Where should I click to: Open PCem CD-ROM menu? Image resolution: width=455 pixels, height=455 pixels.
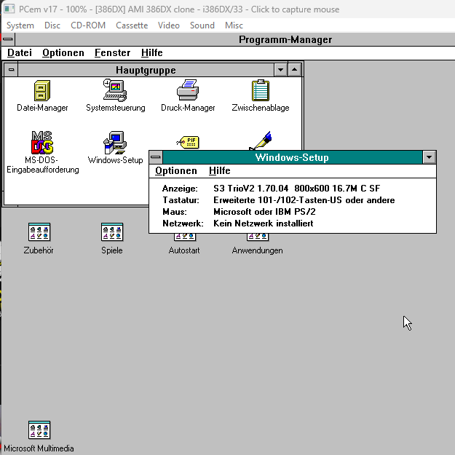pyautogui.click(x=88, y=25)
